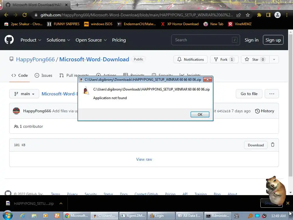Screen dimensions: 293x220
Task: Expand the Open Source dropdown menu
Action: coord(91,40)
